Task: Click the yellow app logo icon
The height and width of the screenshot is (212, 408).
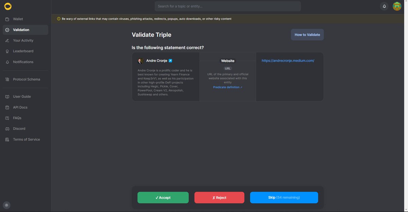Action: coord(8,6)
